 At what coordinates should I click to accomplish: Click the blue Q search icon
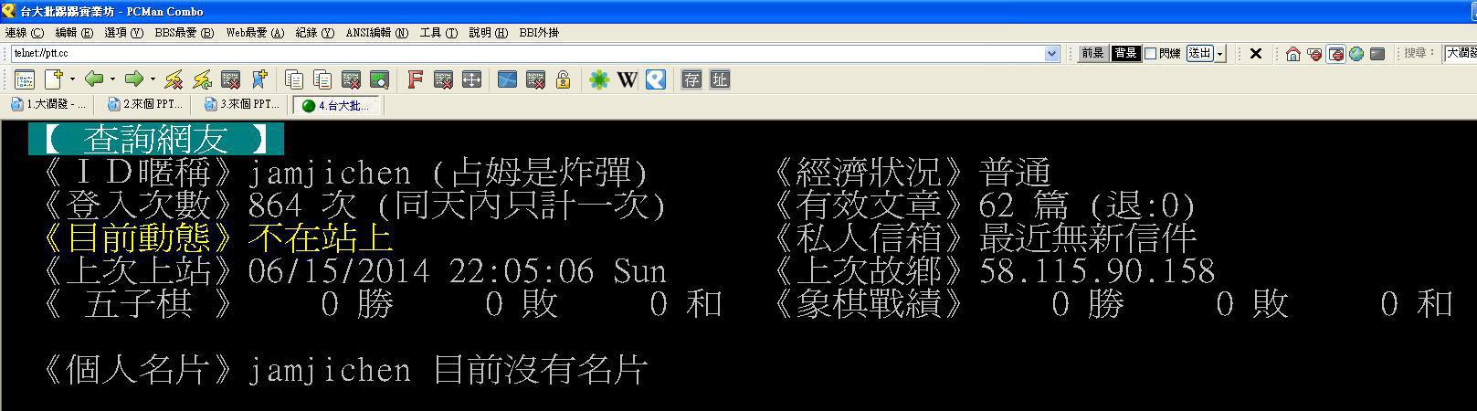(655, 79)
